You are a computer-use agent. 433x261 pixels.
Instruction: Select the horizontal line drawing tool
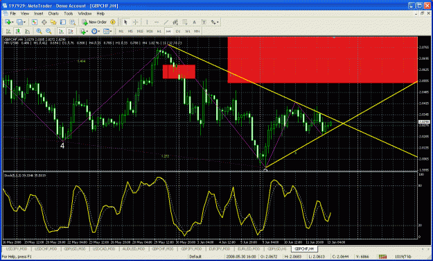click(157, 22)
